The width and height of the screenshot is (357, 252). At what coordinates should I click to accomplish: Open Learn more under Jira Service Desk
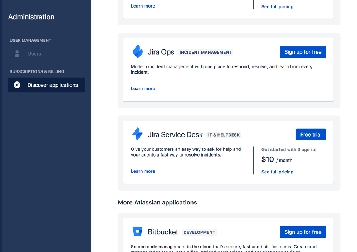pyautogui.click(x=143, y=171)
